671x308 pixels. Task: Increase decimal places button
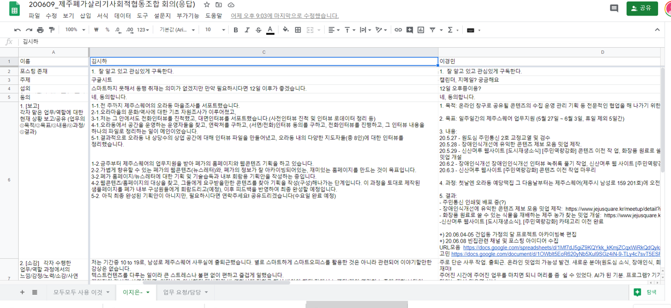click(x=129, y=30)
